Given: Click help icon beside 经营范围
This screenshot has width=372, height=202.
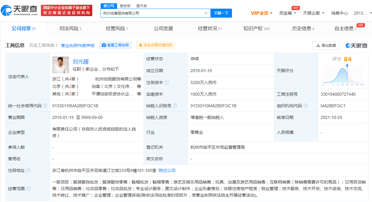Looking at the screenshot, I should (28, 188).
